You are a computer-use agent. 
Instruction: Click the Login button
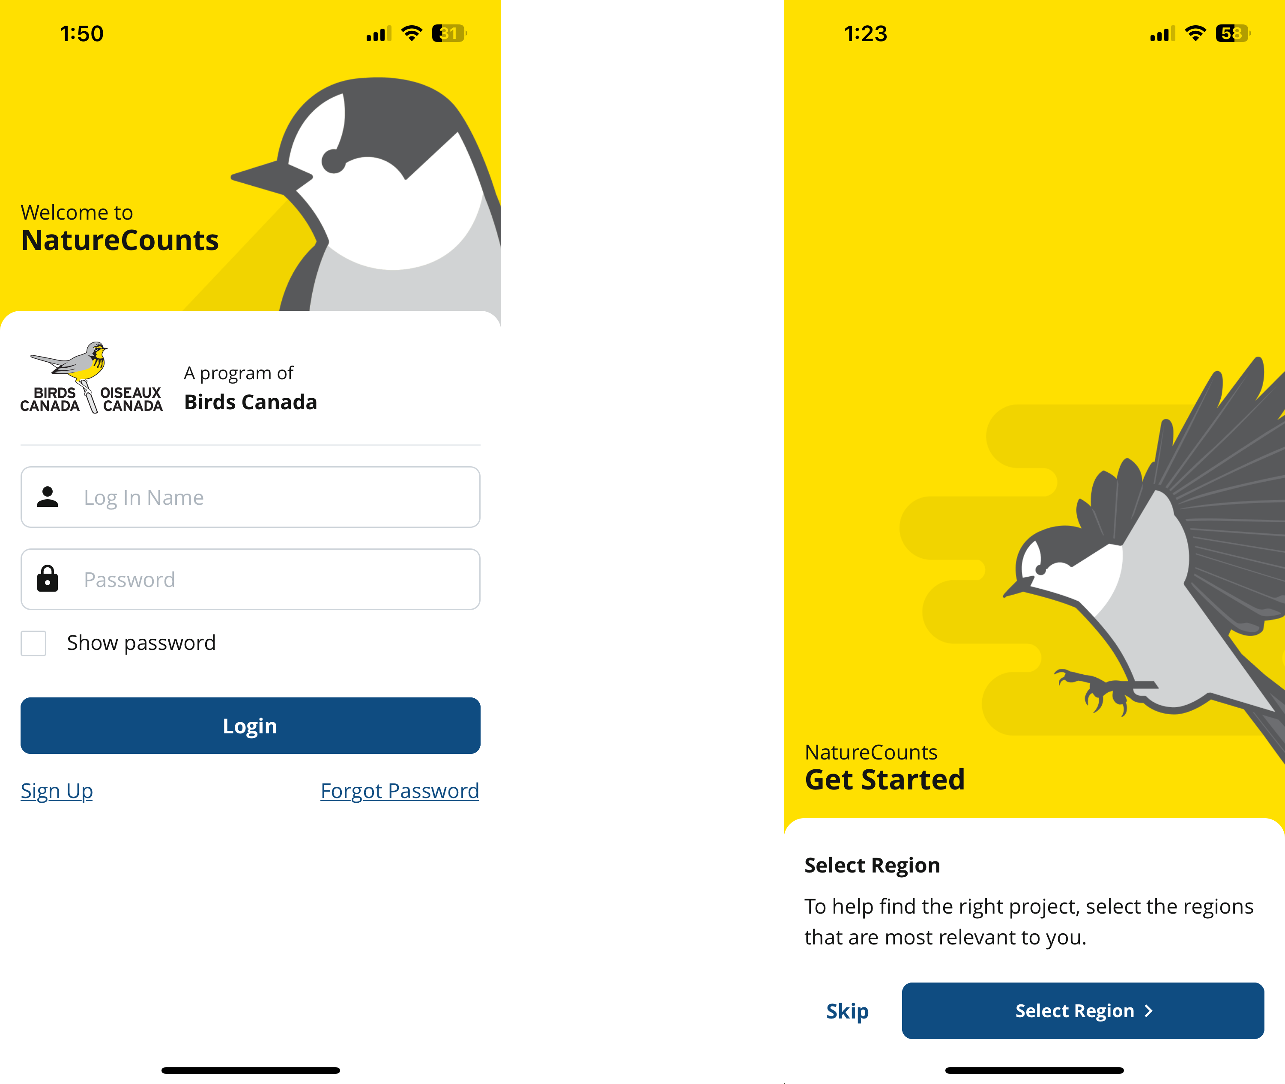pyautogui.click(x=250, y=725)
